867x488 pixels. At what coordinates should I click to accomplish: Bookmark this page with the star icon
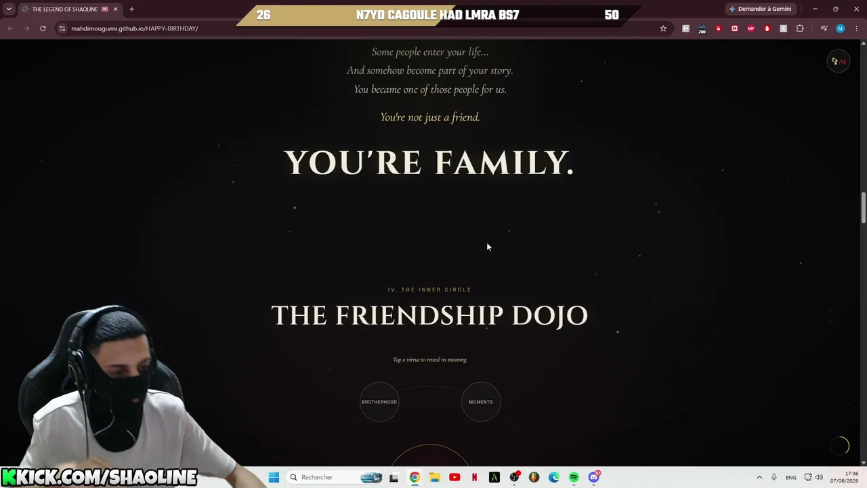tap(663, 28)
